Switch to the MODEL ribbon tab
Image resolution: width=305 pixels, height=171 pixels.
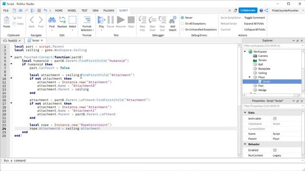72,10
